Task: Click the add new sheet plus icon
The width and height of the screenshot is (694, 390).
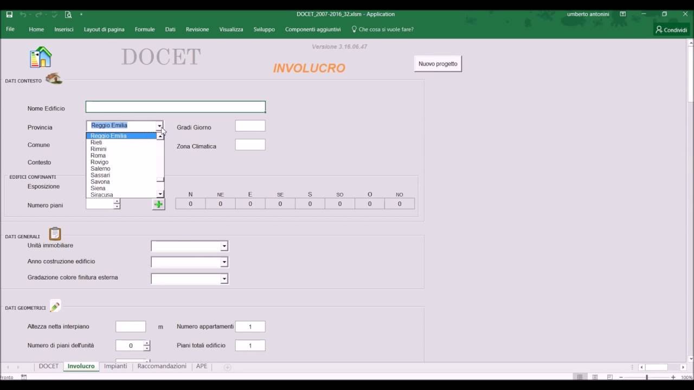Action: pyautogui.click(x=228, y=367)
